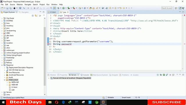Image resolution: width=186 pixels, height=105 pixels.
Task: Open the Navigate menu
Action: (x=28, y=5)
